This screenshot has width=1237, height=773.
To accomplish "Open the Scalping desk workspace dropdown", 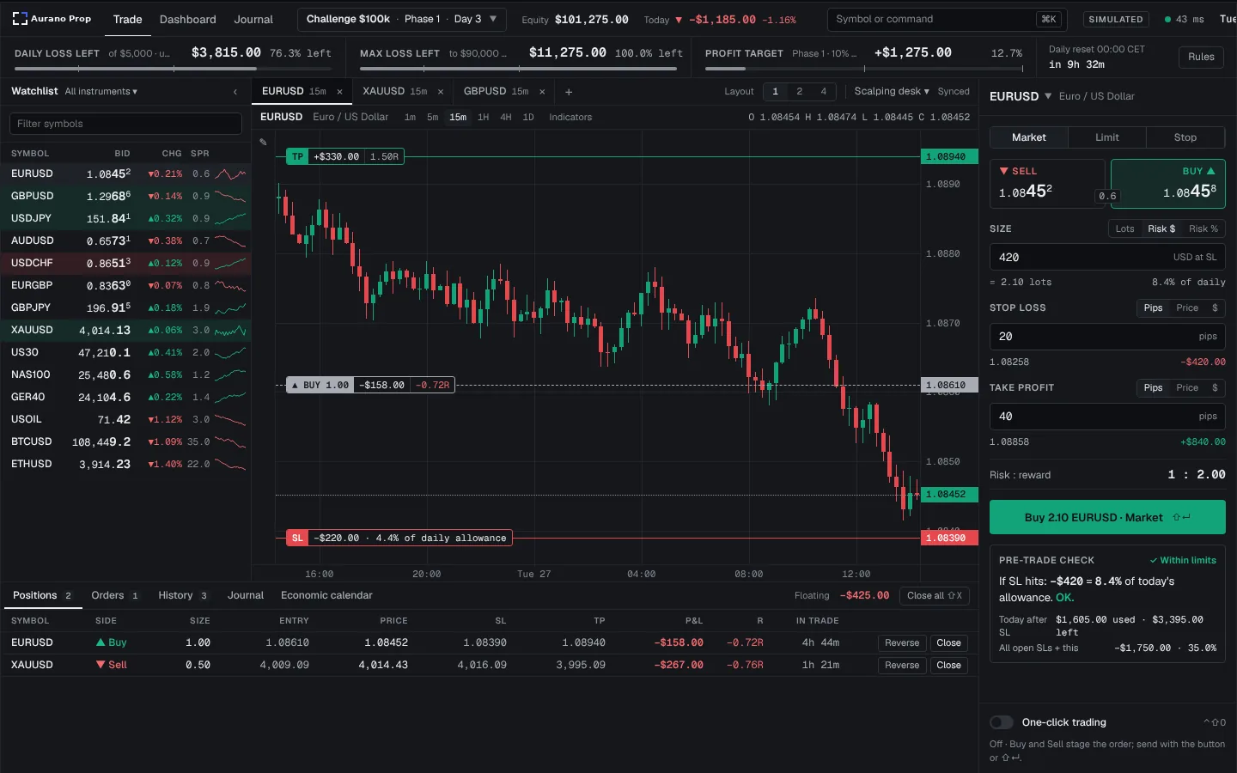I will click(x=891, y=91).
